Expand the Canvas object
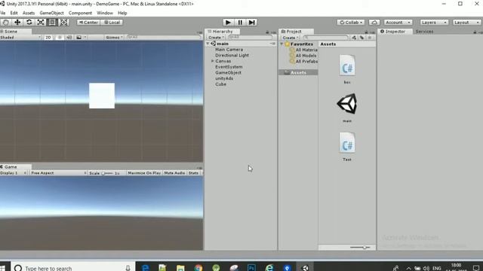This screenshot has width=483, height=271. coord(213,61)
